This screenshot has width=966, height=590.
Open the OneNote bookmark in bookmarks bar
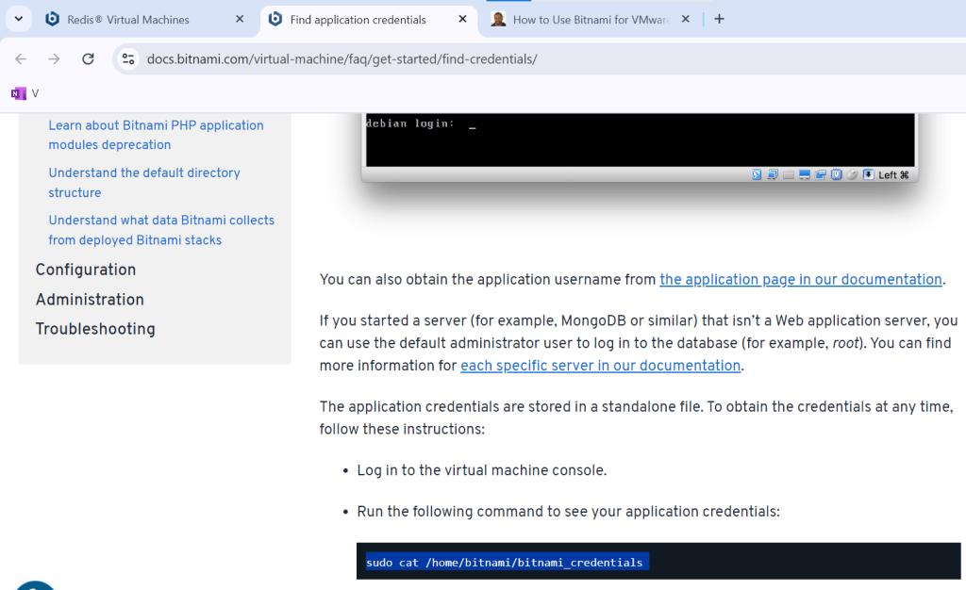click(25, 93)
